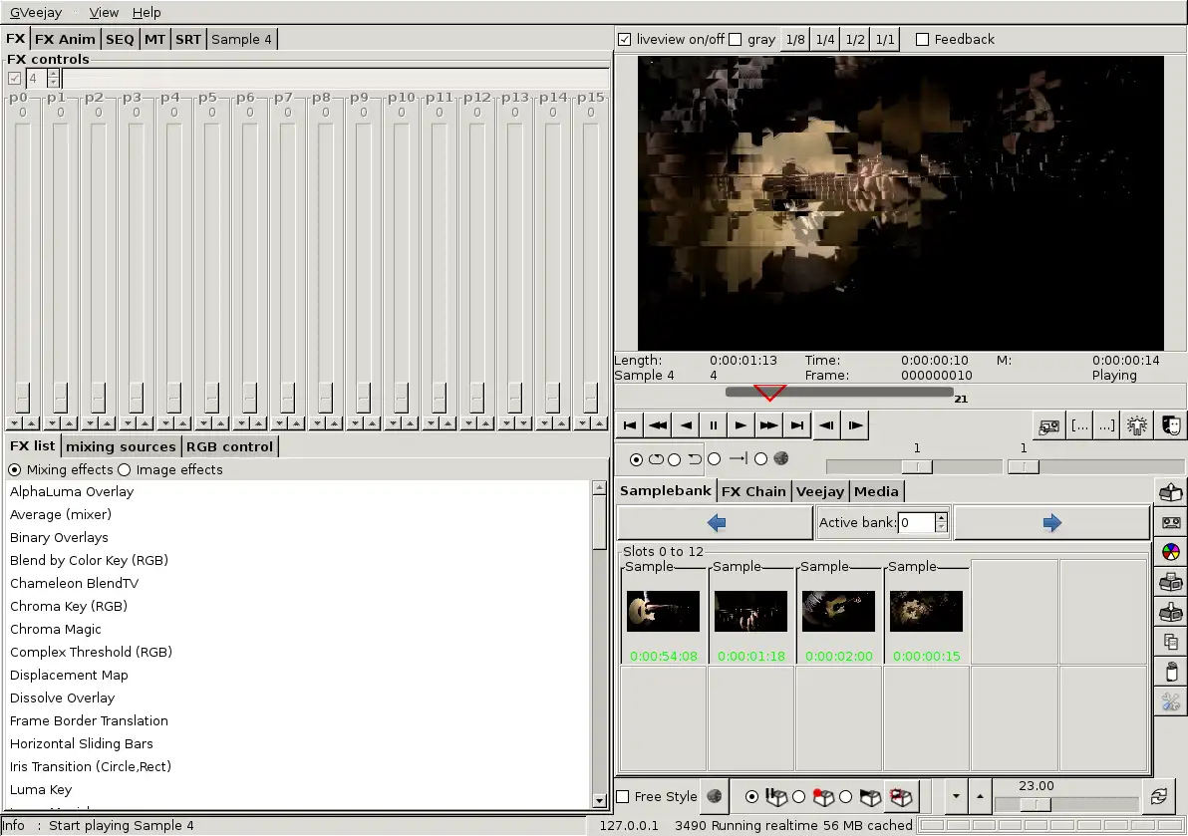
Task: Click the glowing figure icon beside the masks
Action: tap(1136, 425)
